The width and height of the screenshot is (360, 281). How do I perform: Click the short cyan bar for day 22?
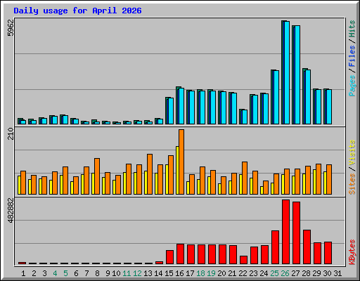245,117
